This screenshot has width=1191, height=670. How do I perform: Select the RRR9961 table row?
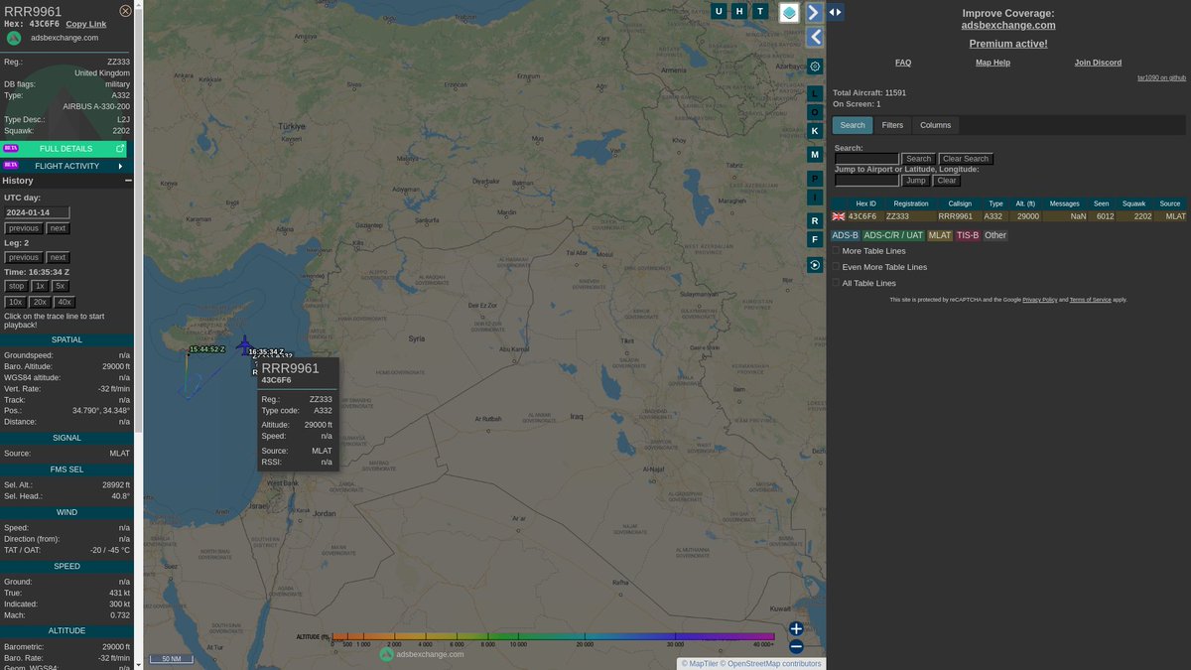click(x=1008, y=216)
